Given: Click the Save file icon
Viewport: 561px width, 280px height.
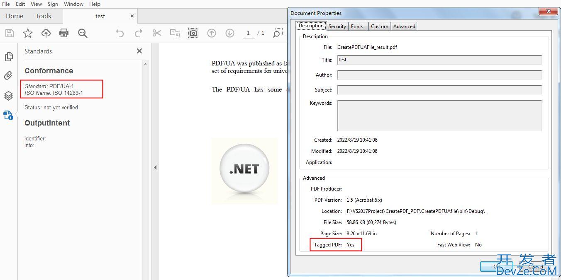Looking at the screenshot, I should pos(9,33).
